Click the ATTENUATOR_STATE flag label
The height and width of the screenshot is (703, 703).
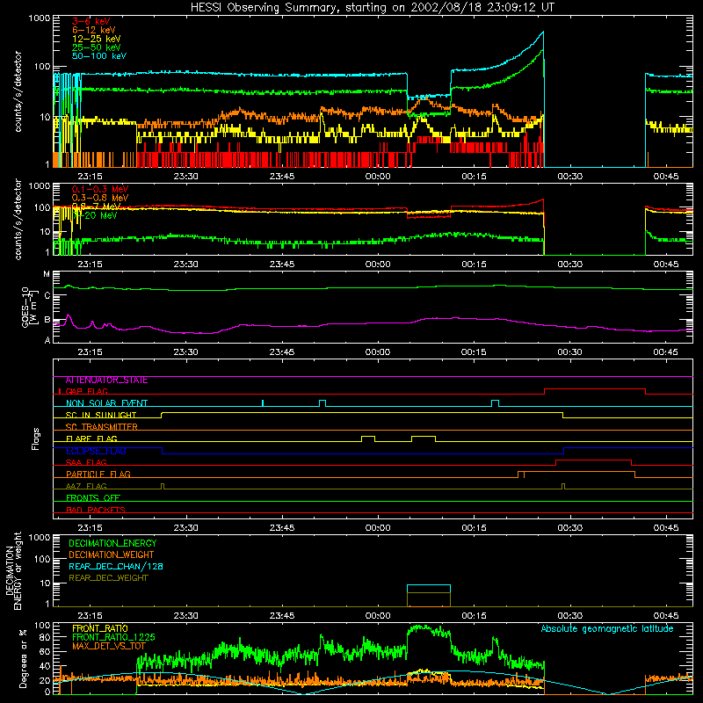(x=106, y=380)
